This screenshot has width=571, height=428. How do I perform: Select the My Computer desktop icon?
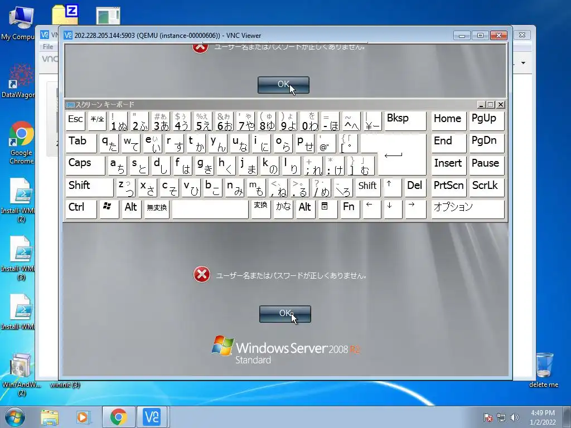(18, 23)
